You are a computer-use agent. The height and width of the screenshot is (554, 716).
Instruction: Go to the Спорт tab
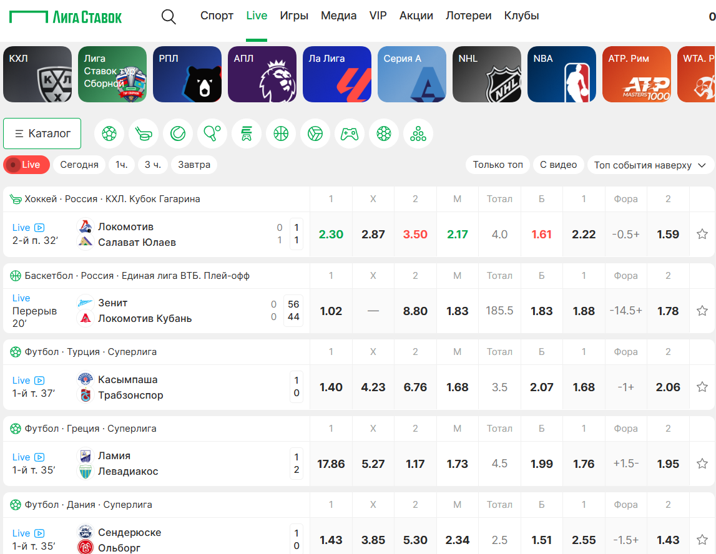(x=217, y=16)
